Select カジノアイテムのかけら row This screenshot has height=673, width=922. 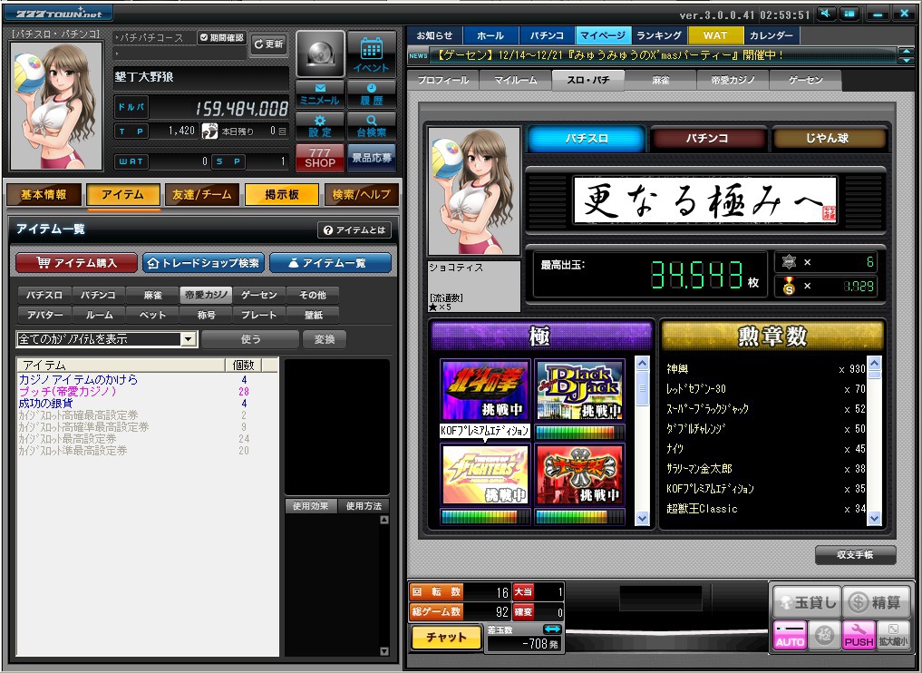pyautogui.click(x=148, y=380)
